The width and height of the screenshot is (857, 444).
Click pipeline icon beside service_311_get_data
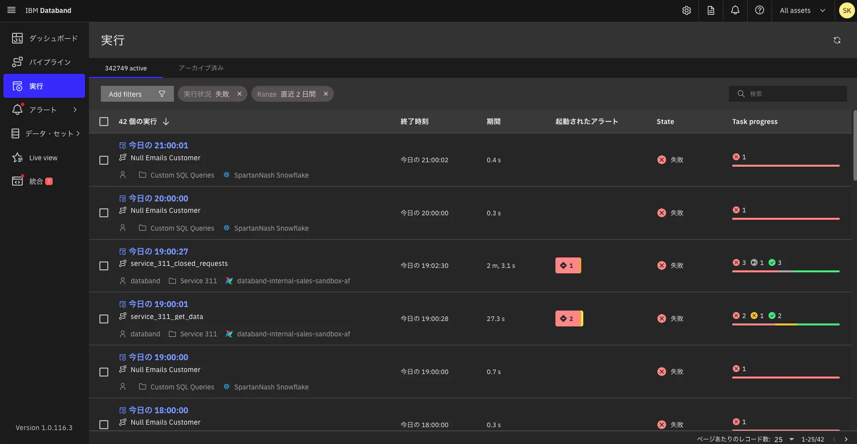[x=123, y=317]
